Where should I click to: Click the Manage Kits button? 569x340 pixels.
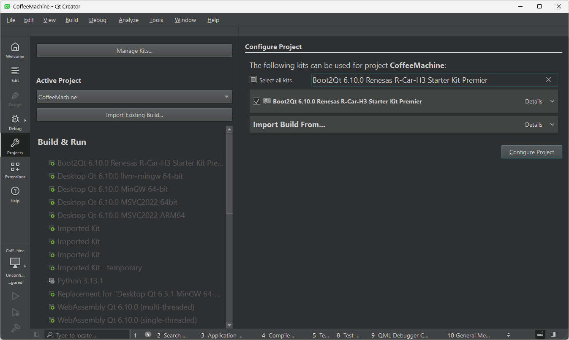(134, 50)
